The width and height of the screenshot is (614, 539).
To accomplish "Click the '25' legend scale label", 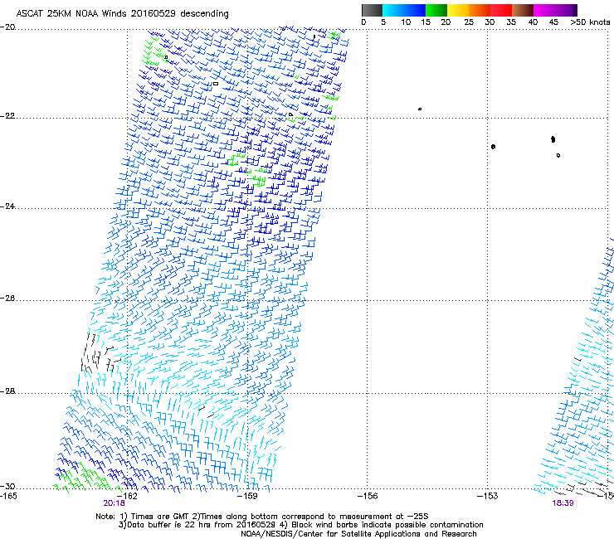I will pyautogui.click(x=469, y=22).
